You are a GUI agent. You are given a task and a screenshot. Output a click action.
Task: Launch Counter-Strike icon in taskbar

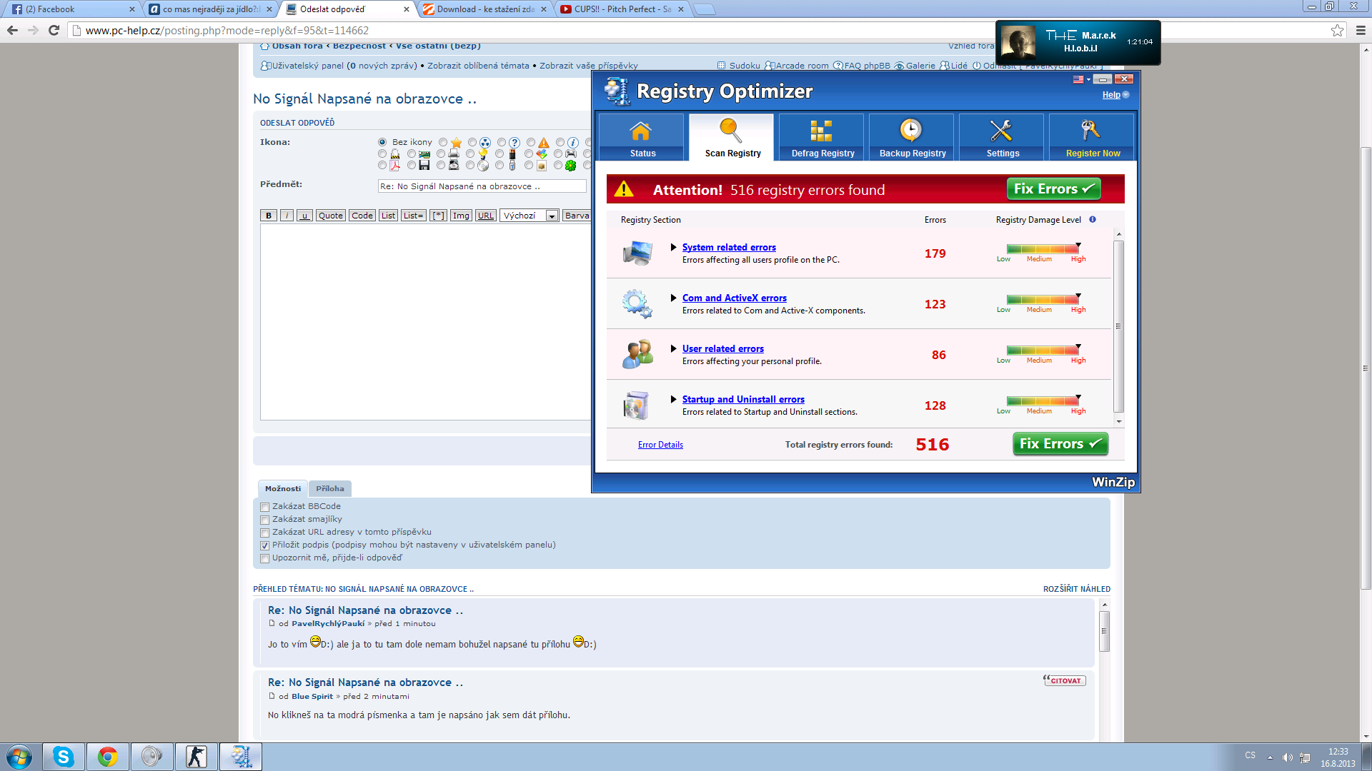pos(196,757)
